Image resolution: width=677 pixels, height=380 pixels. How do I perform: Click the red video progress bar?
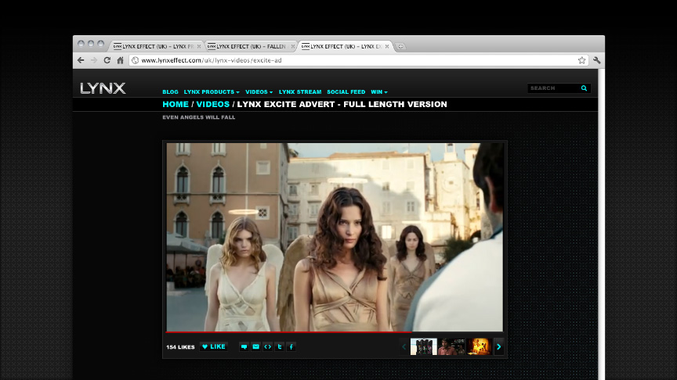point(288,332)
